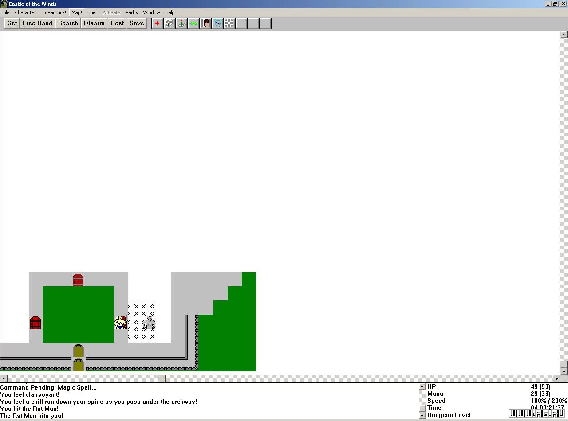
Task: Click the stats panel scroll down arrow
Action: [422, 416]
